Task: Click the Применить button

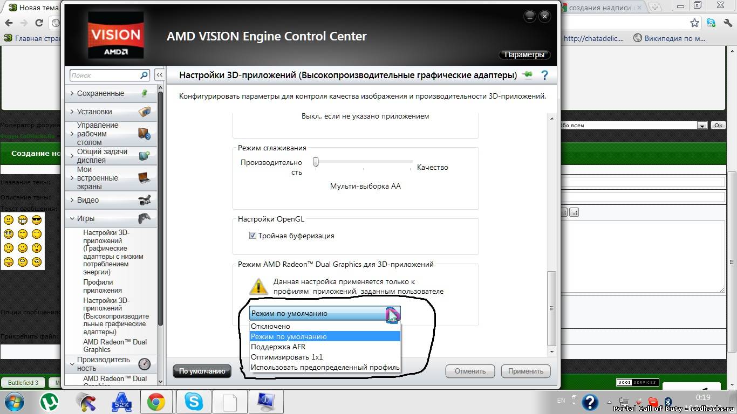Action: 526,371
